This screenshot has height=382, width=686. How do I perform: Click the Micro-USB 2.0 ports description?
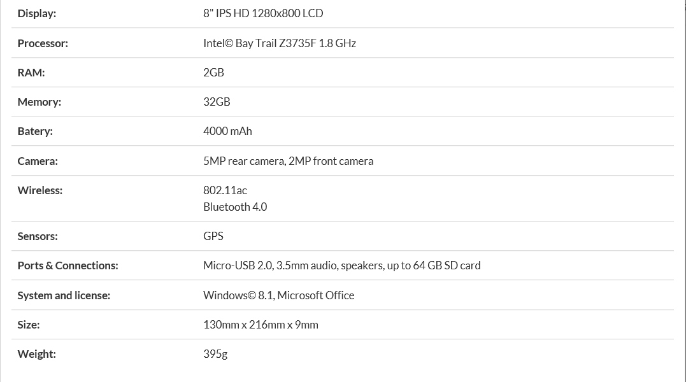point(341,265)
